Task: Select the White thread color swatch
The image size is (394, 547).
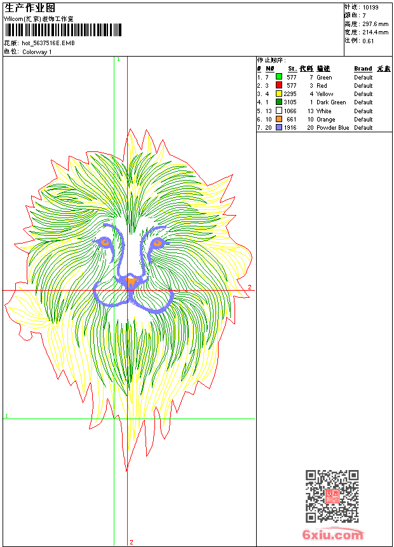Action: (278, 111)
